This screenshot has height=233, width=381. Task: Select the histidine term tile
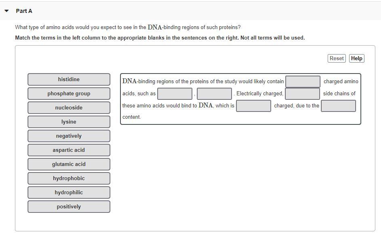point(69,80)
